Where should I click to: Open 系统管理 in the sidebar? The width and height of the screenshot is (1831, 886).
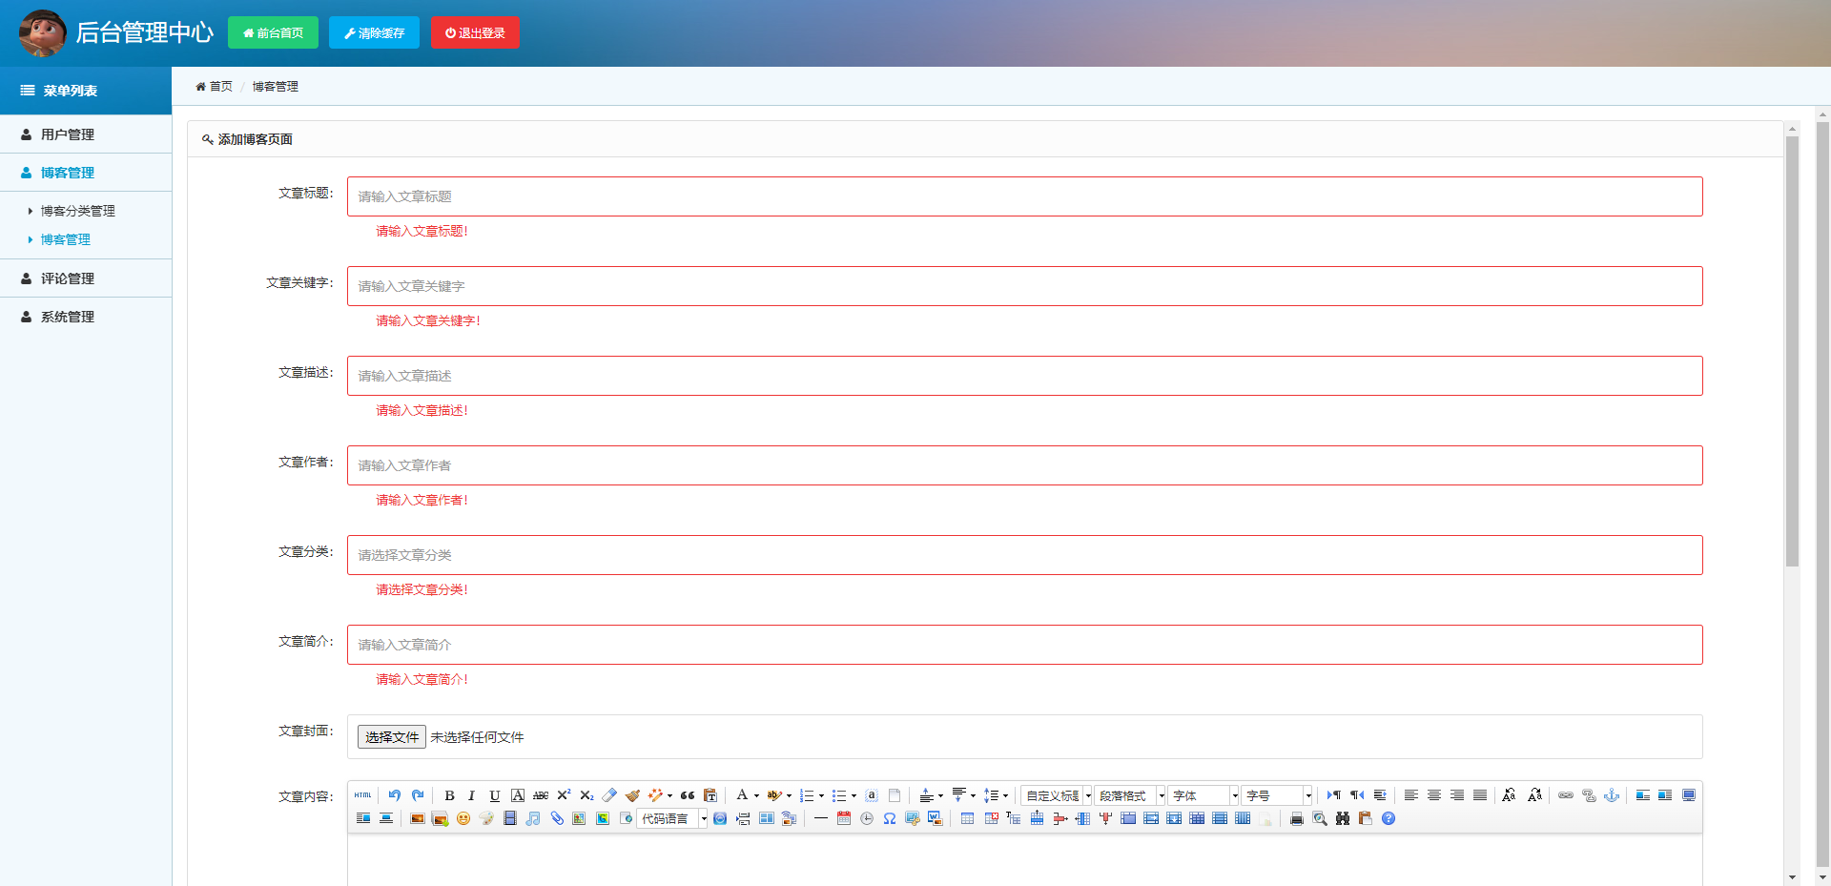point(86,317)
